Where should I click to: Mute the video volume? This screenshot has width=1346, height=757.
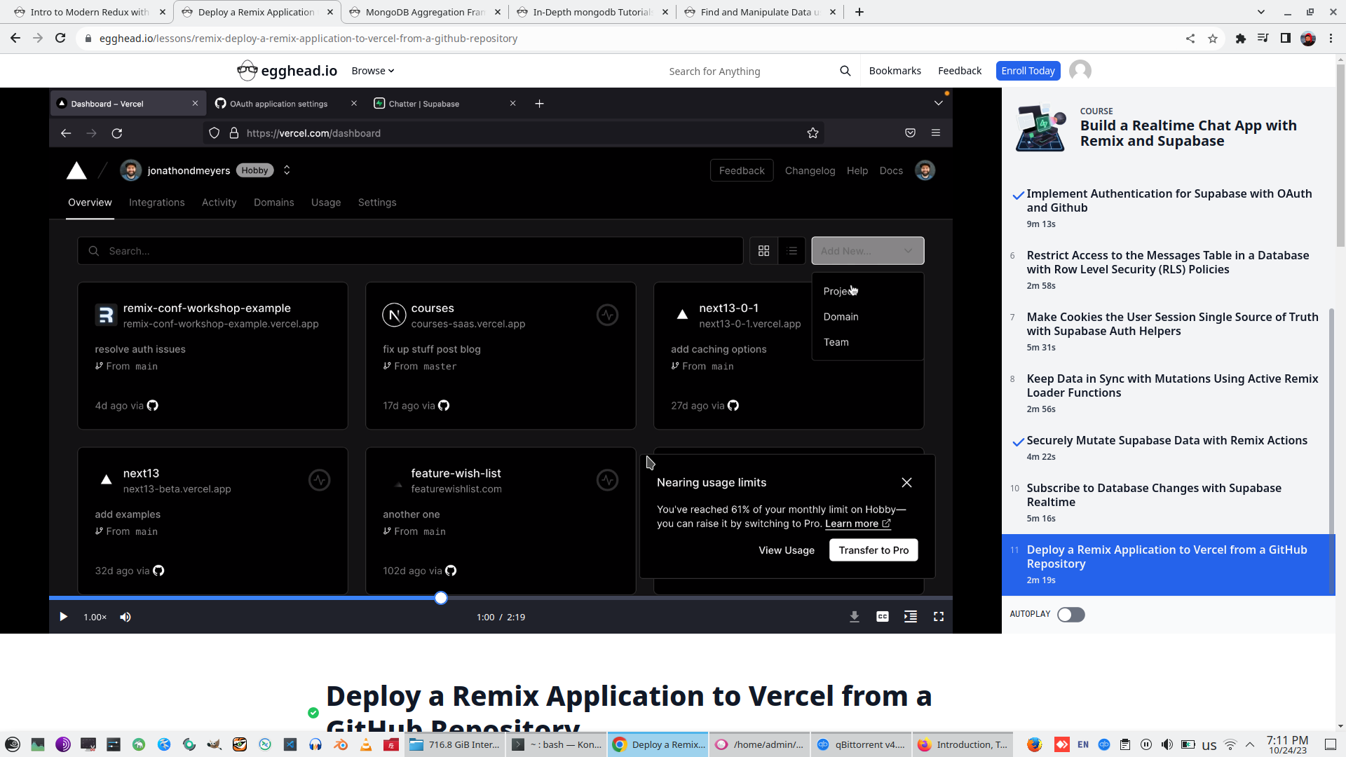(x=125, y=617)
